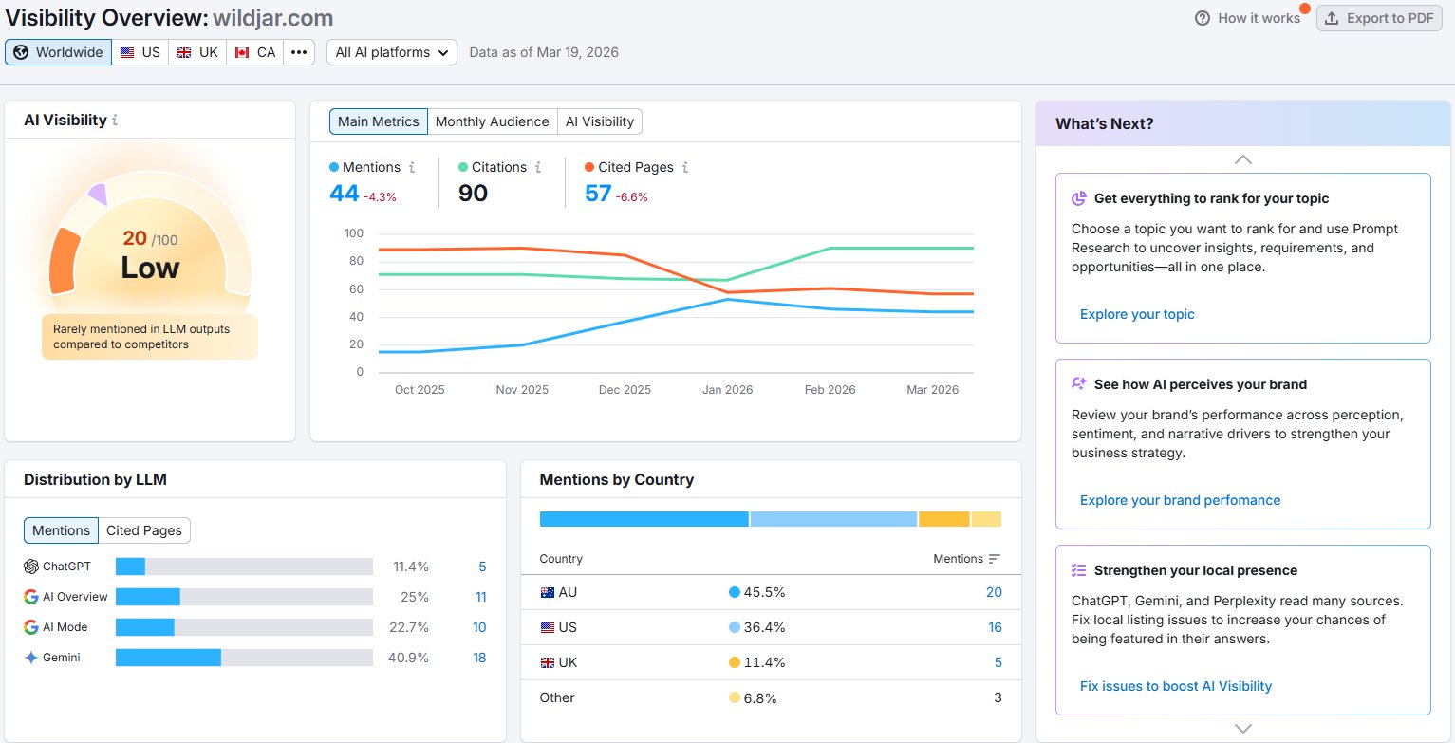Click the ChatGPT distribution bar
The width and height of the screenshot is (1455, 743).
pyautogui.click(x=244, y=567)
